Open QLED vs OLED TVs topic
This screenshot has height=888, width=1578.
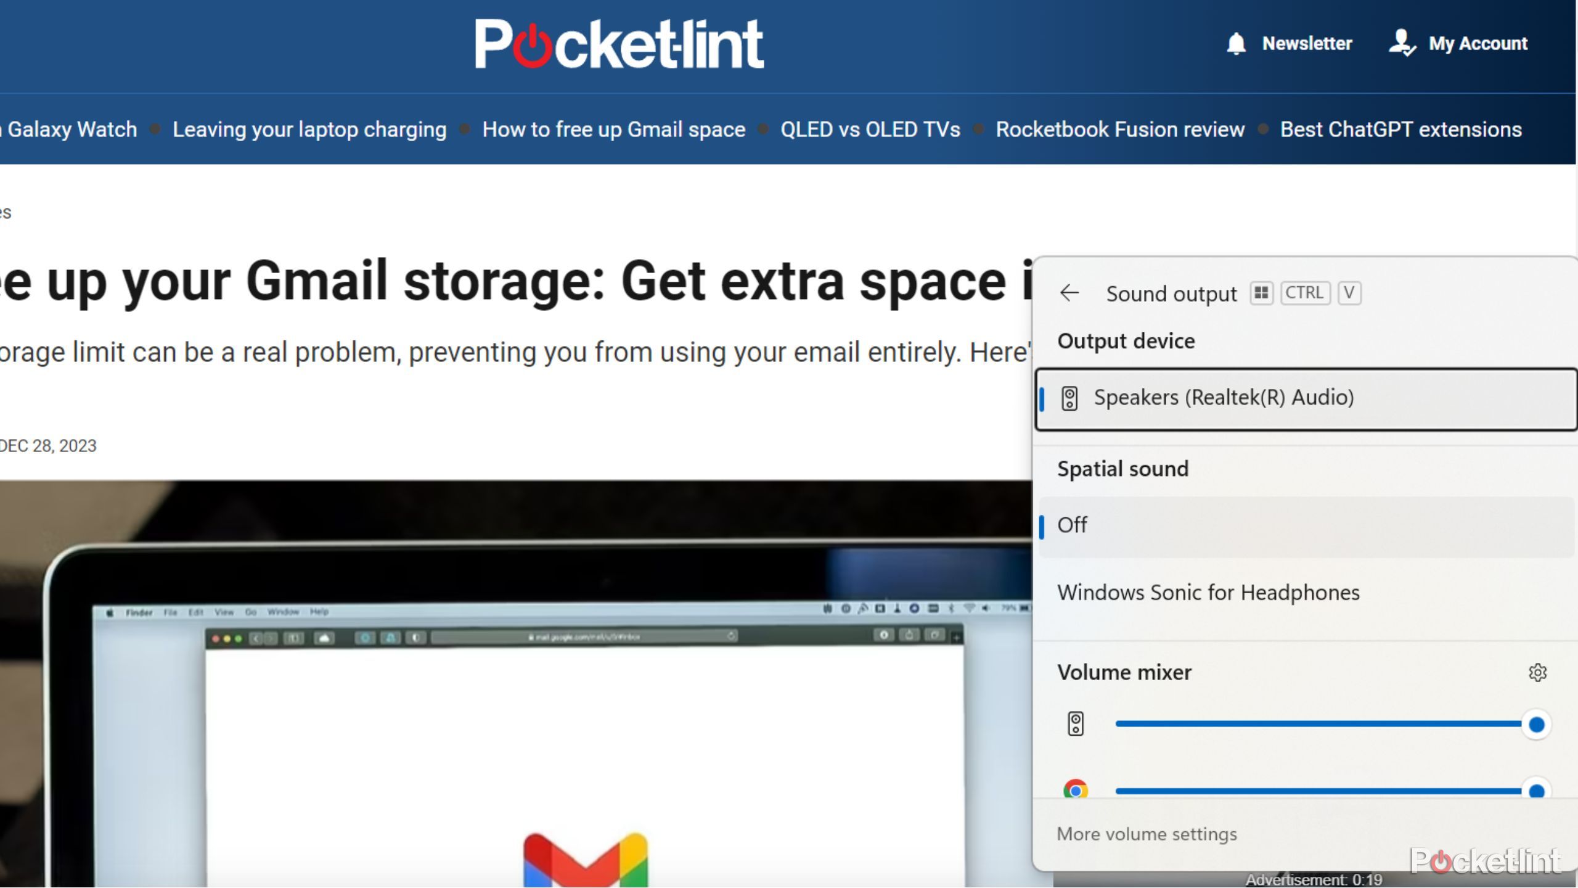click(x=870, y=129)
